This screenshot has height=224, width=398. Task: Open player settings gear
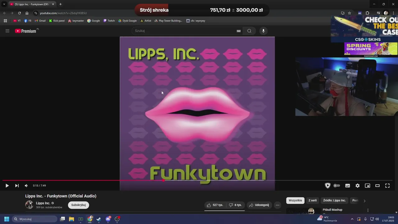click(358, 186)
